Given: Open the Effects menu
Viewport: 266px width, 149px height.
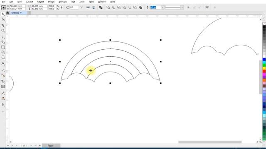Looking at the screenshot, I should tap(51, 2).
